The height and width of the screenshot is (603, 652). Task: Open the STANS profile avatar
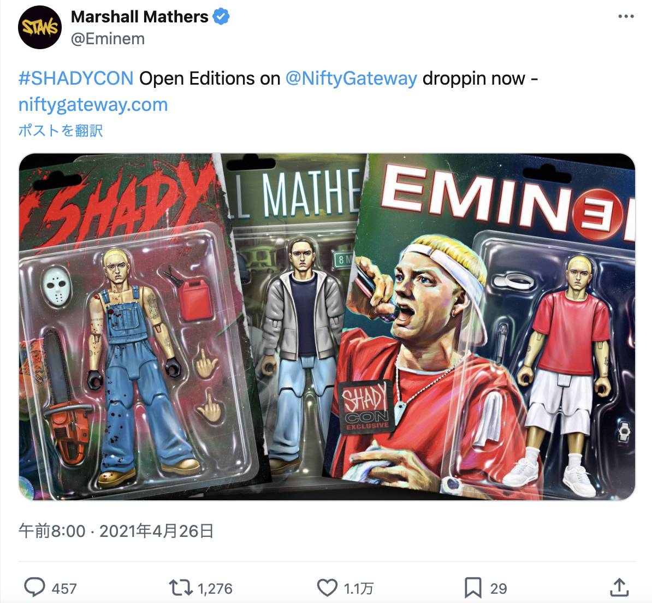pyautogui.click(x=40, y=27)
